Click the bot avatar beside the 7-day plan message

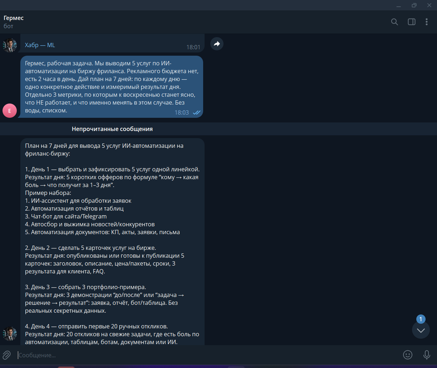pos(10,334)
